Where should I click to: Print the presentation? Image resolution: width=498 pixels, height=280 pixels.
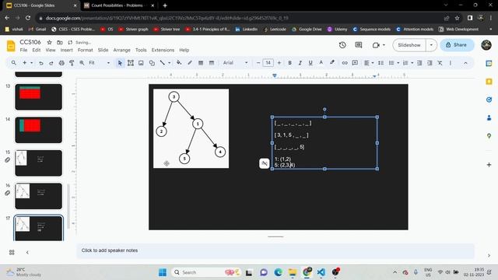tap(61, 63)
